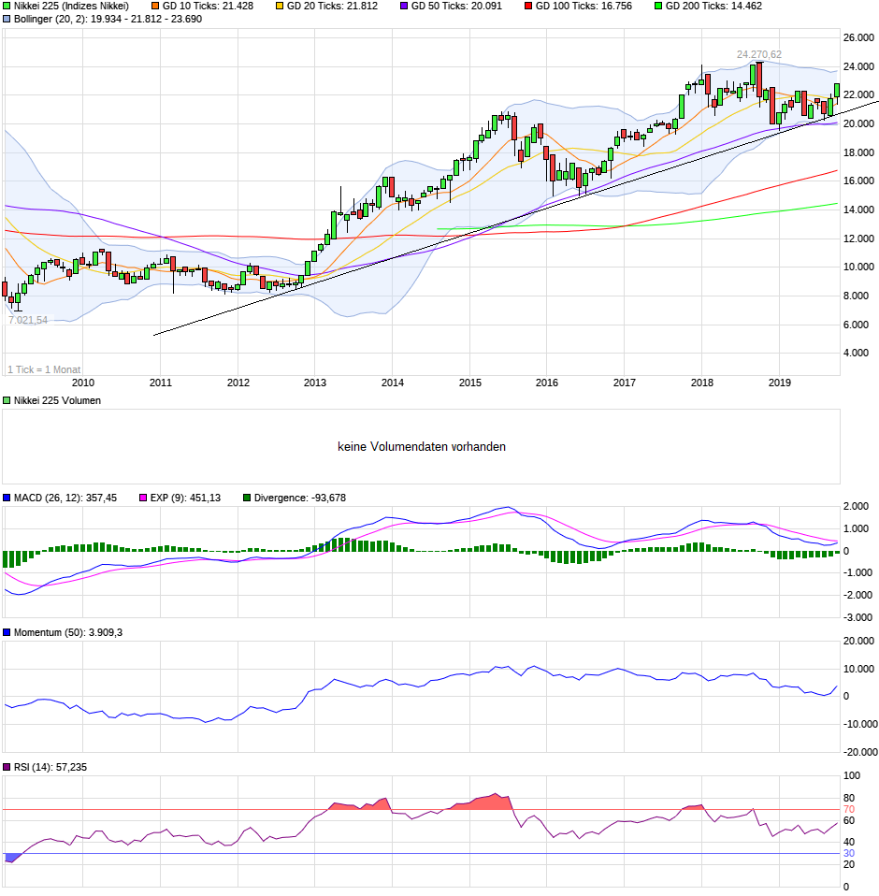Click the 2018 year axis label
The height and width of the screenshot is (896, 879).
point(702,383)
